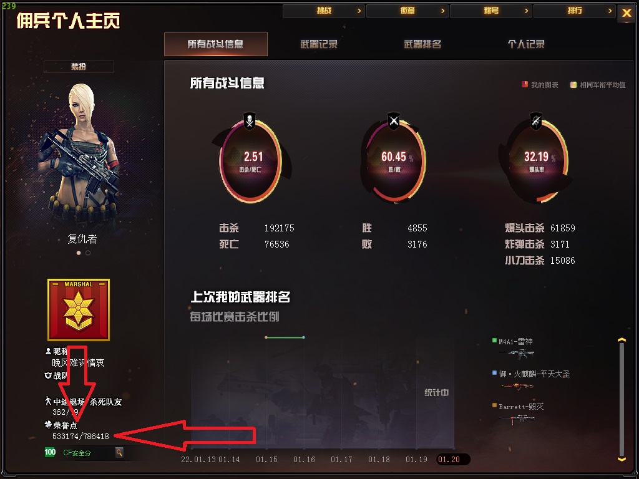Click the skull kill/death ratio badge
The width and height of the screenshot is (639, 479).
(250, 121)
